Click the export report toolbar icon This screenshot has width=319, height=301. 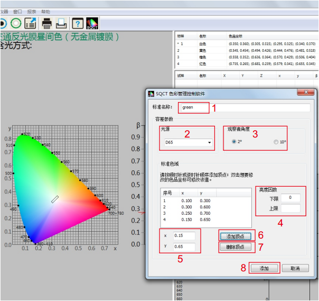tap(31, 23)
